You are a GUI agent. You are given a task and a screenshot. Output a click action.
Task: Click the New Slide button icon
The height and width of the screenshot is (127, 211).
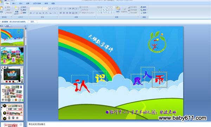click(17, 8)
